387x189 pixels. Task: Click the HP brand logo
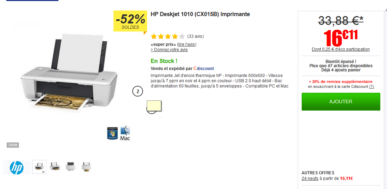(x=17, y=168)
